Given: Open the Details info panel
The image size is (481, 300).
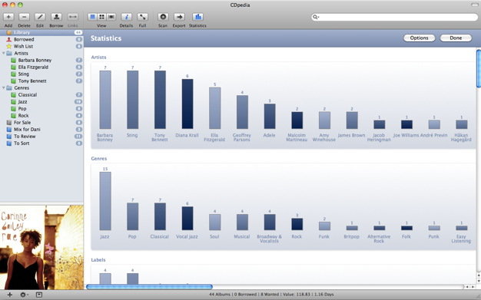Looking at the screenshot, I should click(x=126, y=17).
